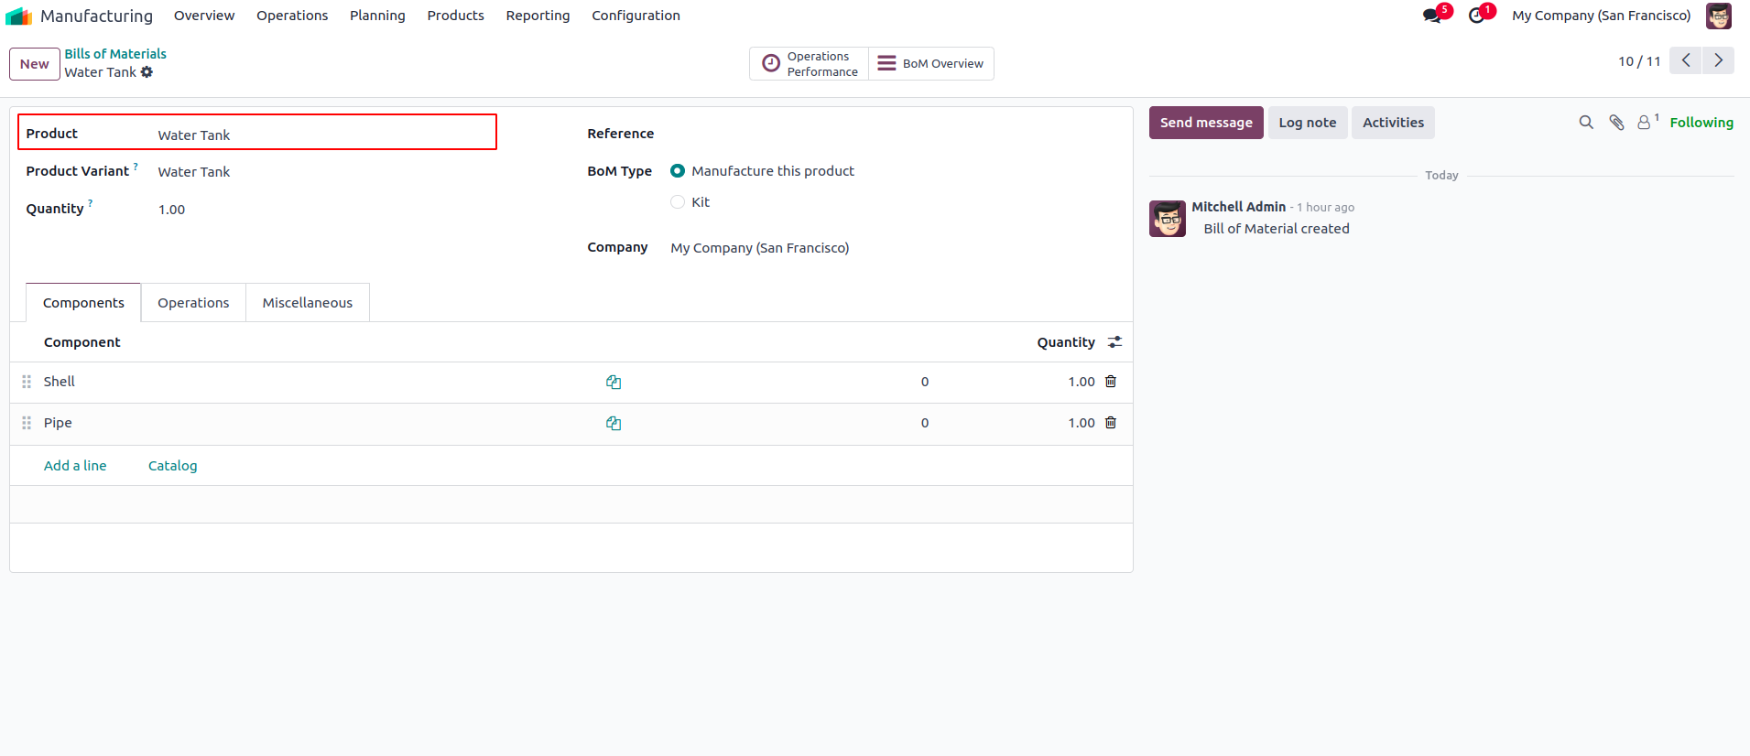This screenshot has height=756, width=1750.
Task: Grab the drag handle of Pipe row
Action: click(27, 423)
